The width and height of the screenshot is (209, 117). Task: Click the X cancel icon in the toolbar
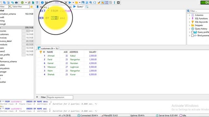click(66, 3)
